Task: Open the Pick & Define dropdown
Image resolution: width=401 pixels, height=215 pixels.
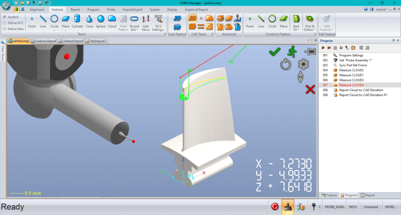Action: 310,28
